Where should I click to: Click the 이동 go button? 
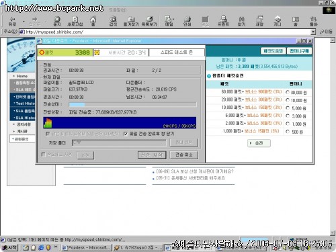click(326, 32)
